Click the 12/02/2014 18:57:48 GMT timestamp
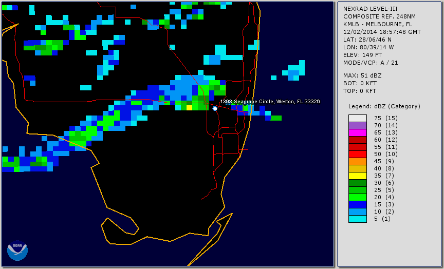444x269 pixels. (x=382, y=32)
